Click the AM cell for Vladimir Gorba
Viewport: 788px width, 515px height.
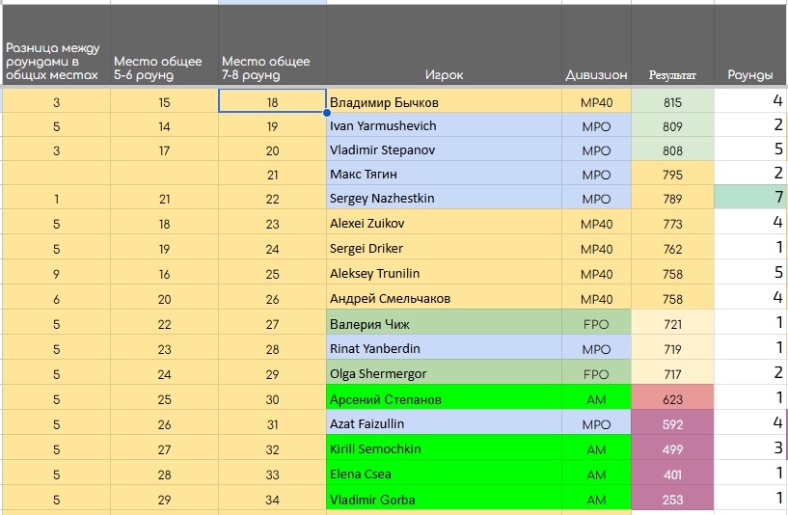(596, 498)
